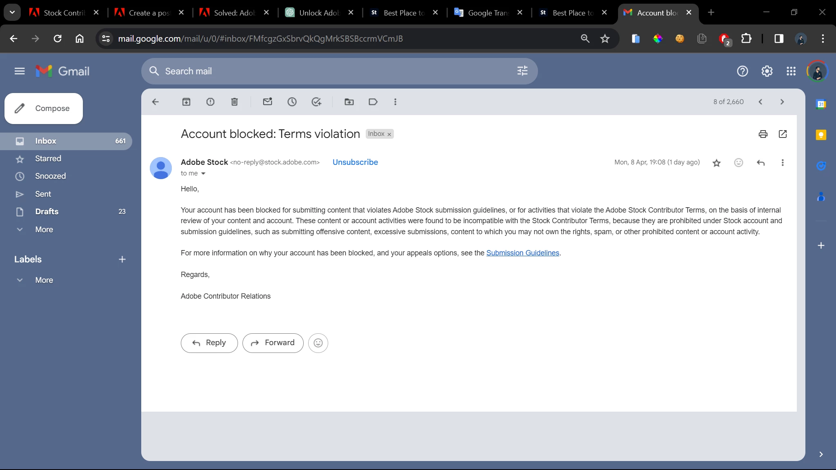Archive this email using toolbar icon
The height and width of the screenshot is (470, 836).
tap(186, 102)
